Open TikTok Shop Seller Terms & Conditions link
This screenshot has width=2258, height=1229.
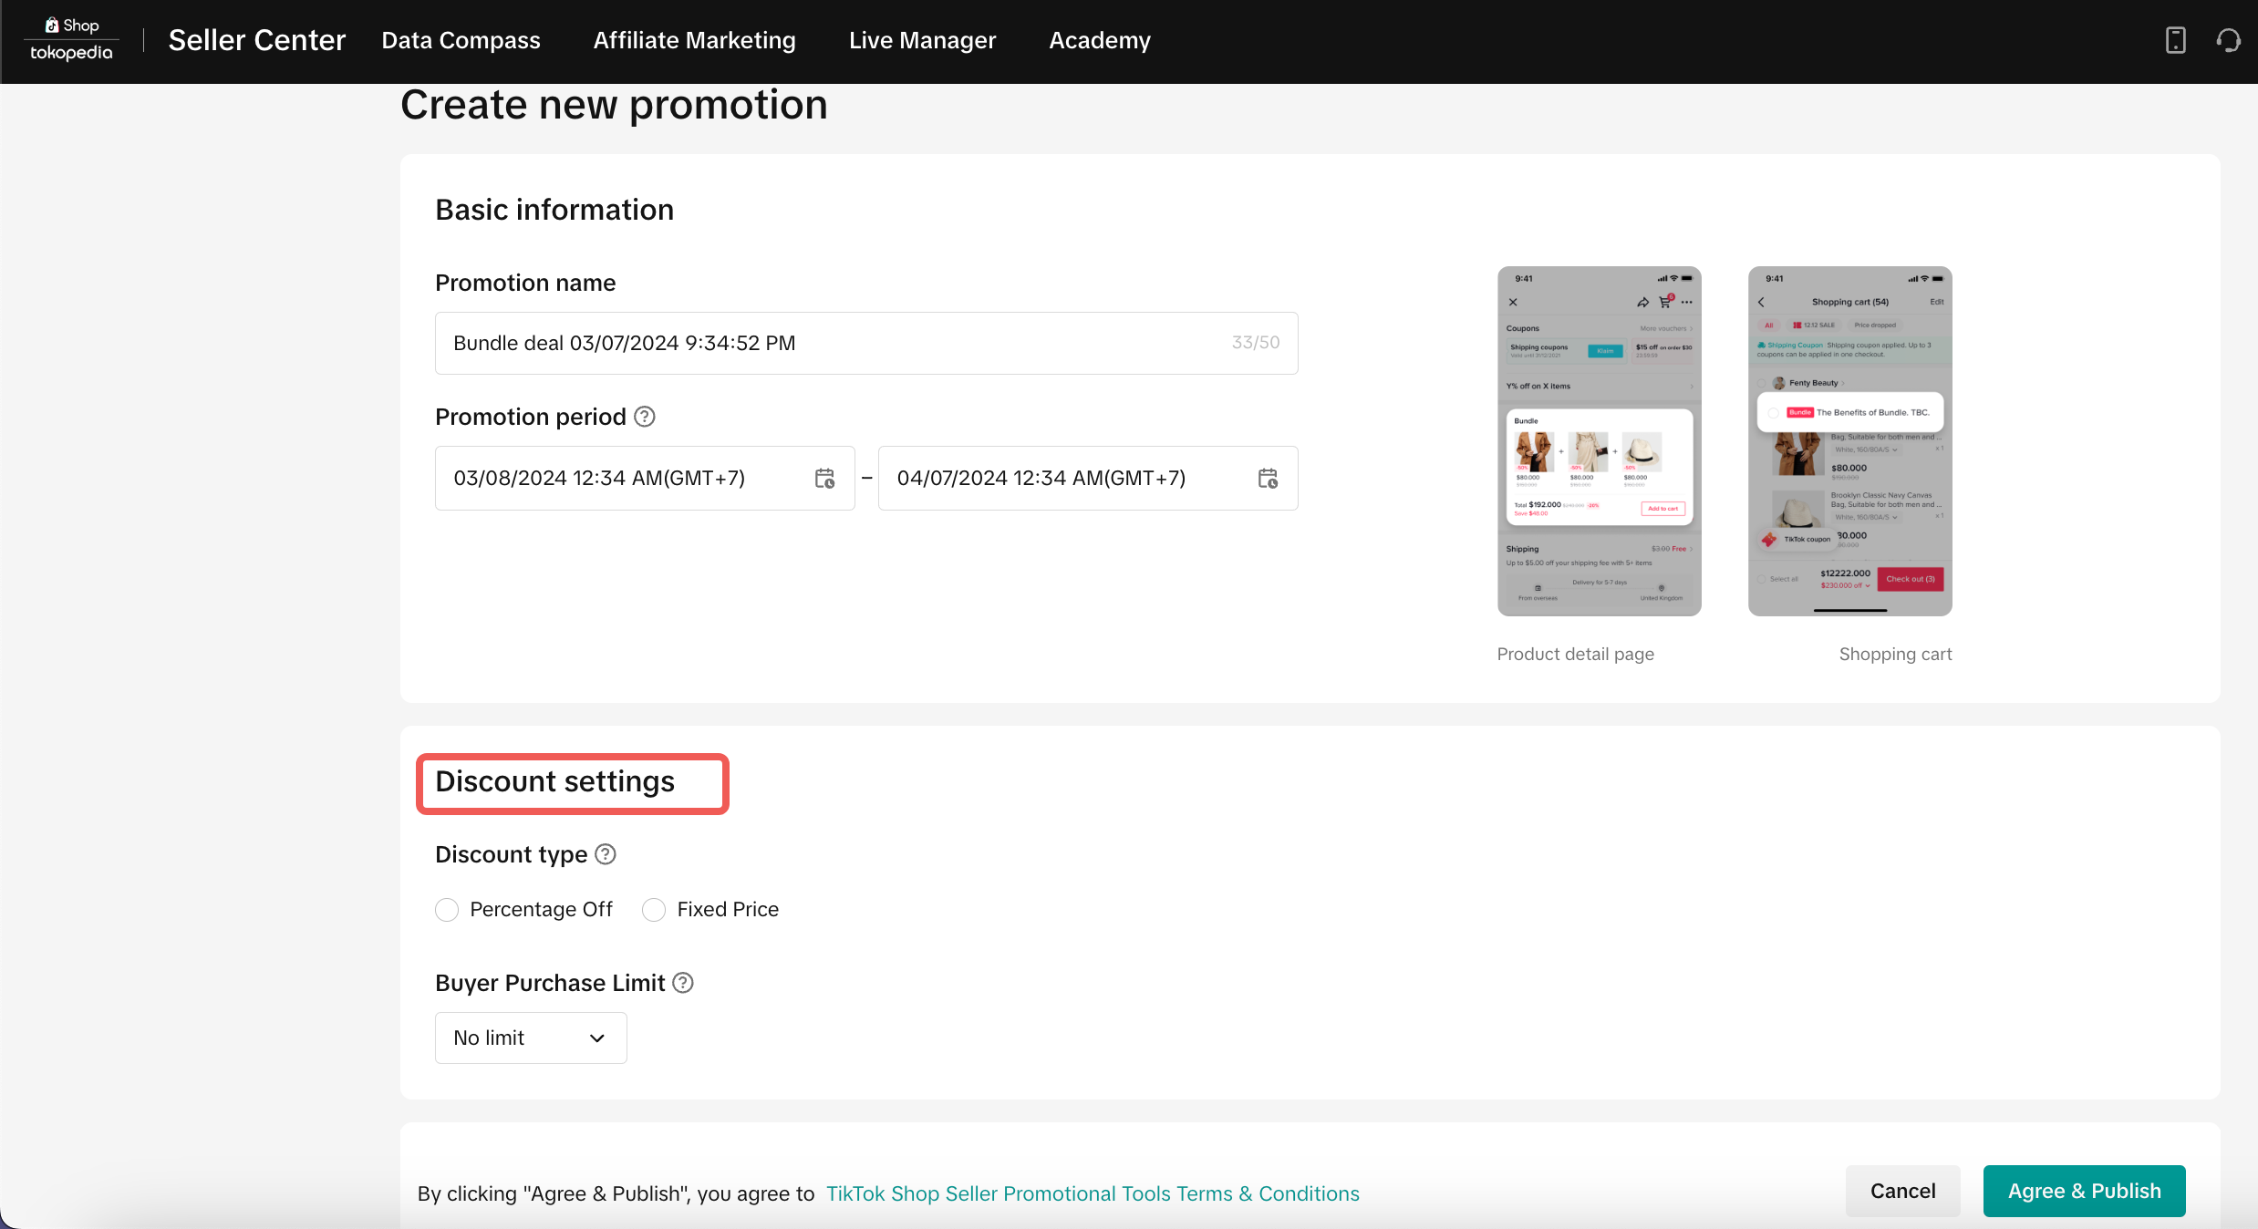click(x=1092, y=1193)
